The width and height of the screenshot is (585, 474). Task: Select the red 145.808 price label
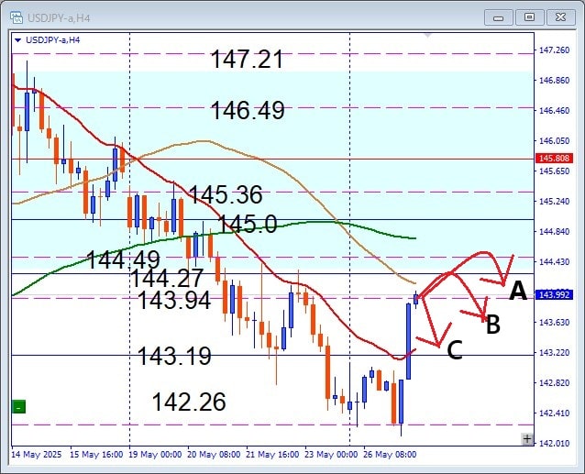coord(554,158)
